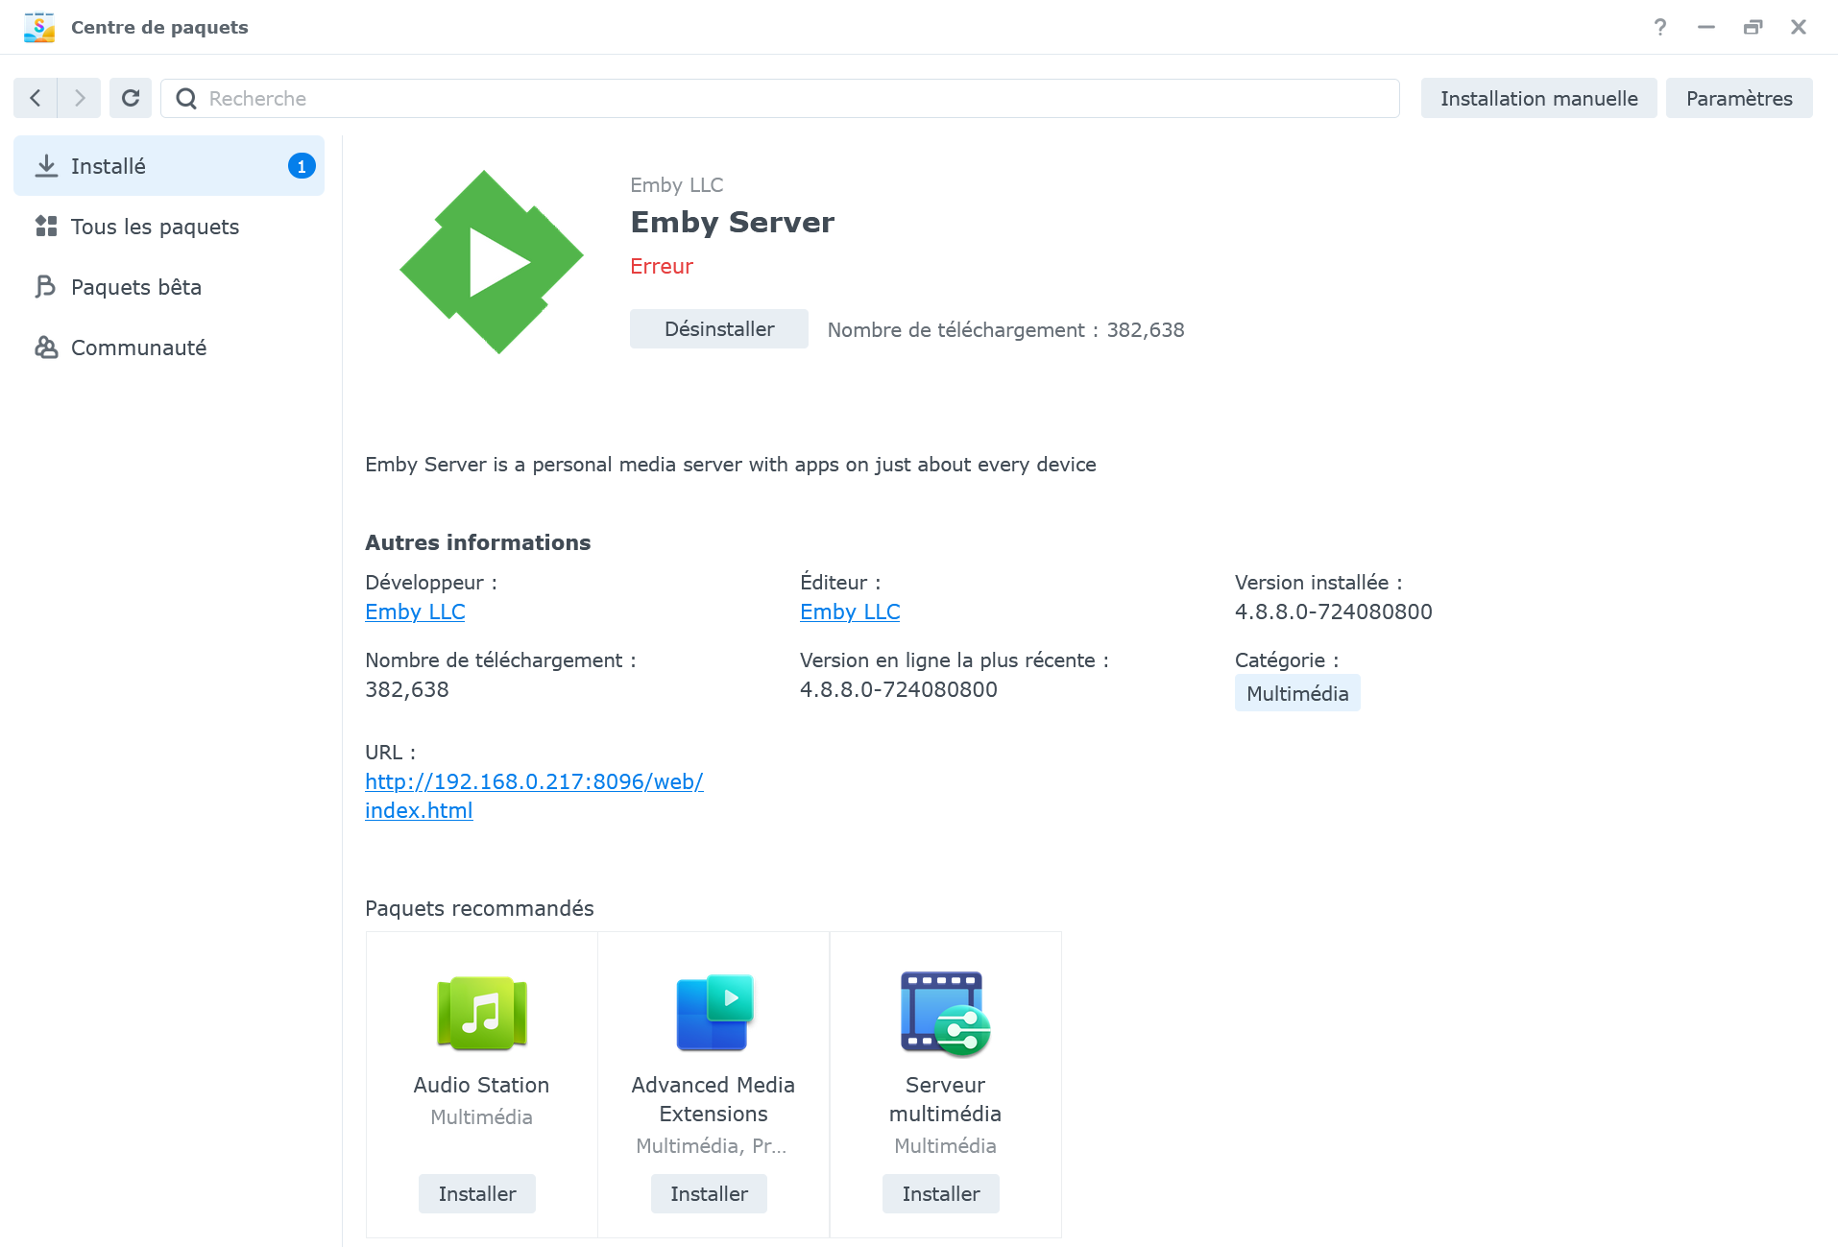
Task: Open Communauté section
Action: click(x=169, y=348)
